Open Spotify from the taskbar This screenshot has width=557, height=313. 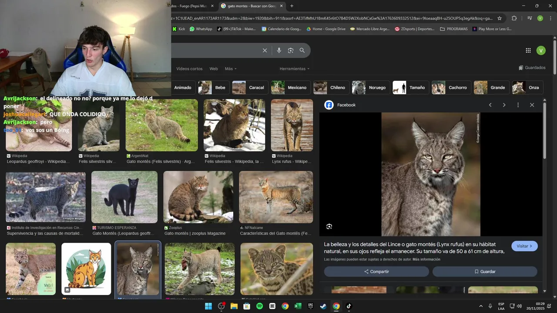click(260, 306)
